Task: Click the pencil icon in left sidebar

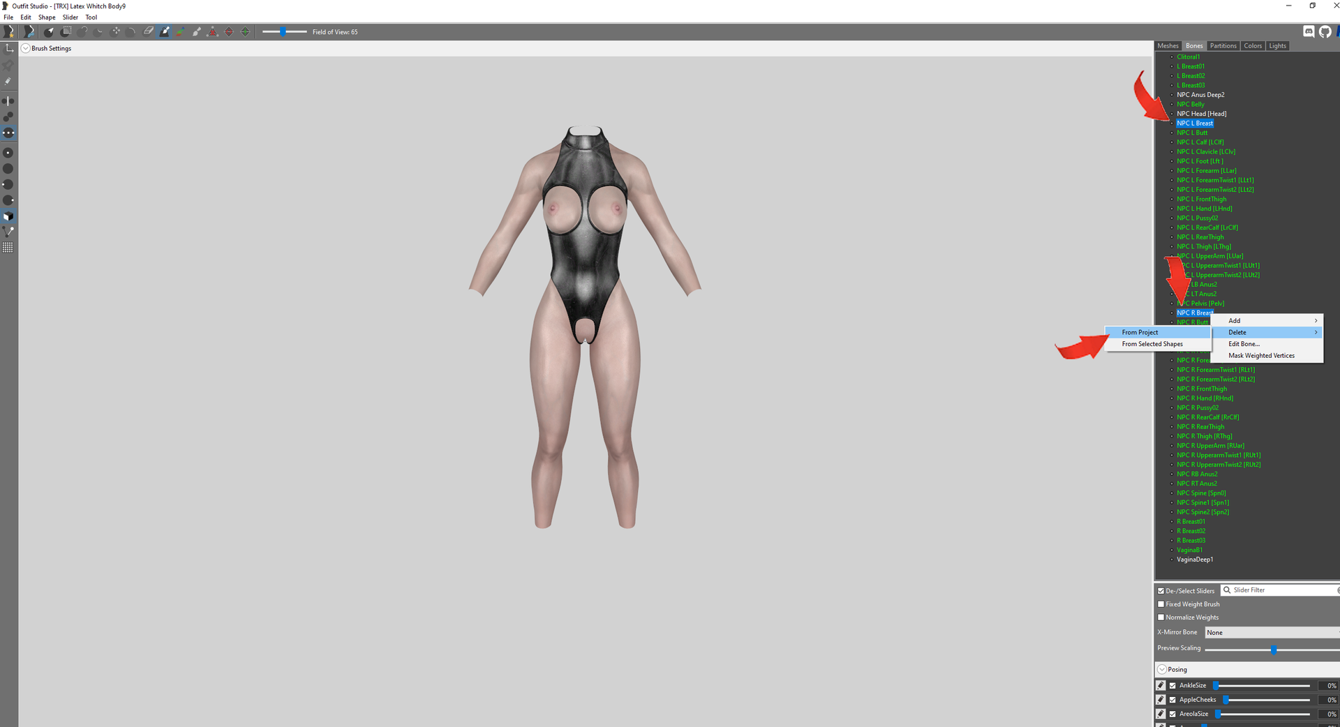Action: click(x=8, y=81)
